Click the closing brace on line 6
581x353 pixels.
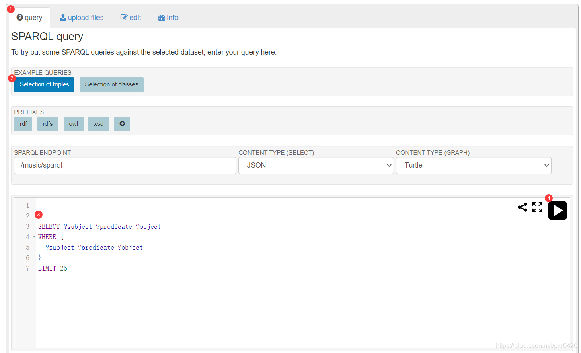pyautogui.click(x=39, y=258)
